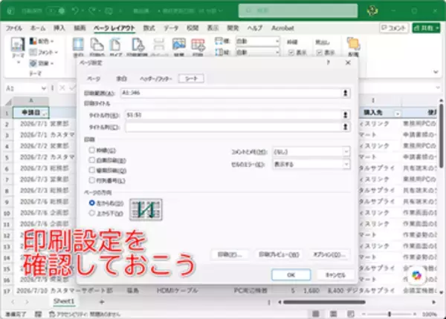Viewport: 446px width, 319px height.
Task: Open the Page (ページ) dialog tab
Action: [94, 79]
